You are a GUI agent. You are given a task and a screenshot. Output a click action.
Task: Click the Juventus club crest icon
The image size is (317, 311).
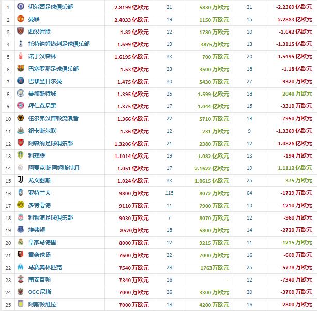[x=21, y=180]
